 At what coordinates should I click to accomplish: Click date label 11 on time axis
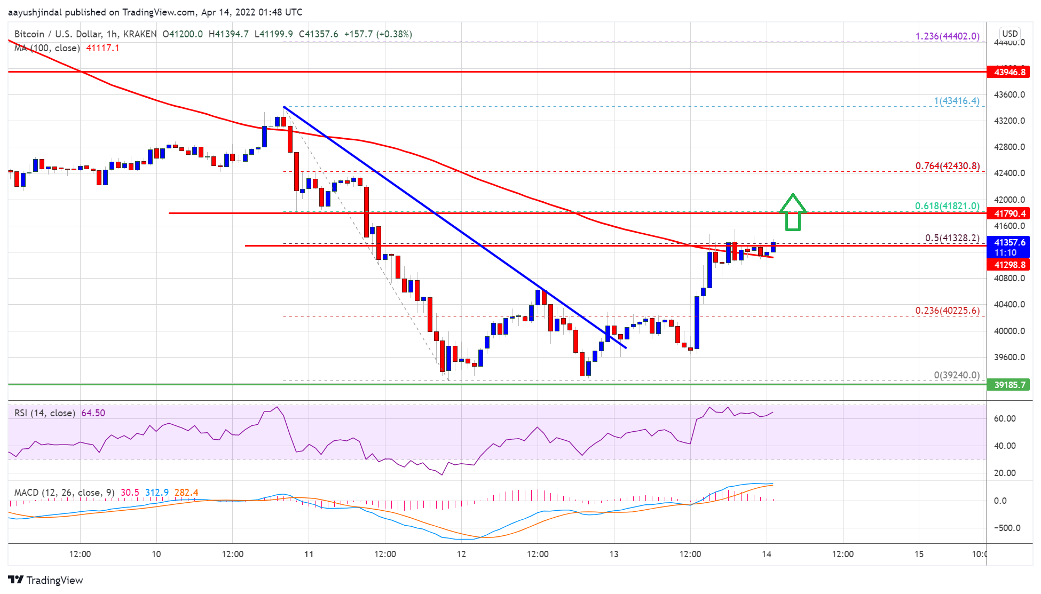[x=309, y=554]
